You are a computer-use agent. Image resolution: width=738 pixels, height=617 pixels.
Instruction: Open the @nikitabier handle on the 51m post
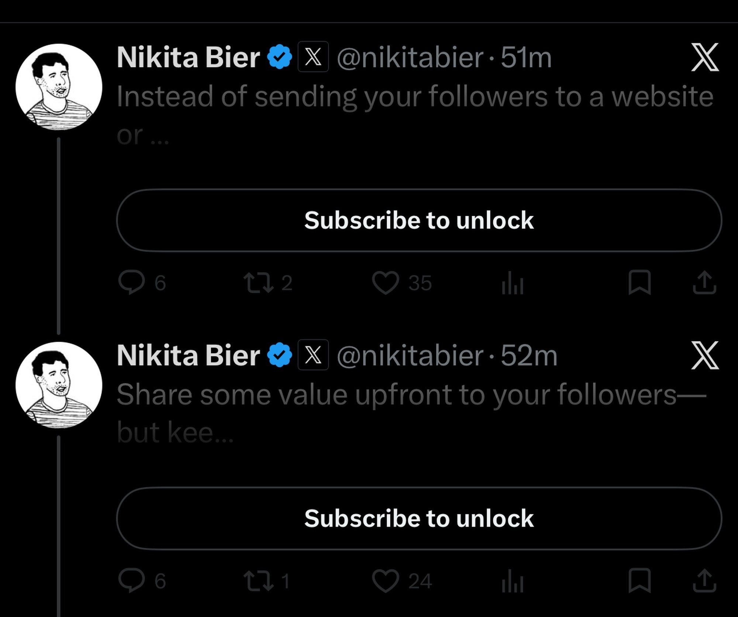pos(410,58)
